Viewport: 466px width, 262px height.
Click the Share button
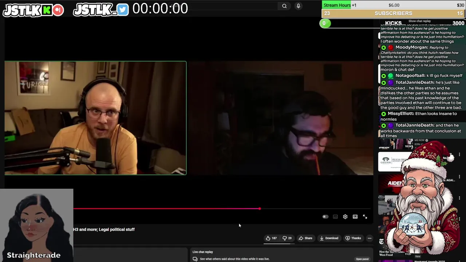[305, 238]
